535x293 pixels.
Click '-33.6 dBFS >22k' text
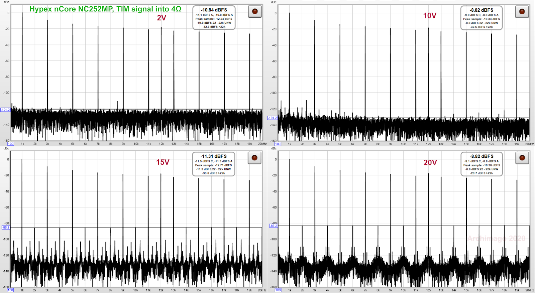214,173
